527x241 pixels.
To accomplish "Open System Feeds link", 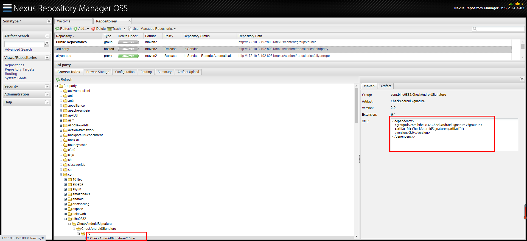I will 16,78.
